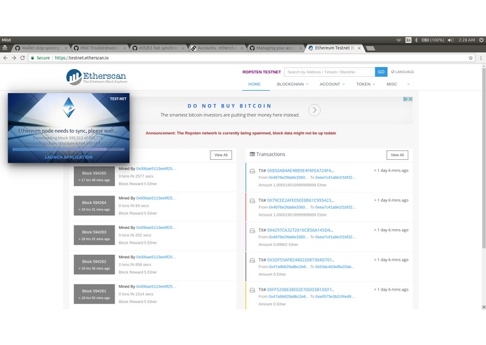This screenshot has width=486, height=345.
Task: Click the battery 100% indicator
Action: point(433,40)
